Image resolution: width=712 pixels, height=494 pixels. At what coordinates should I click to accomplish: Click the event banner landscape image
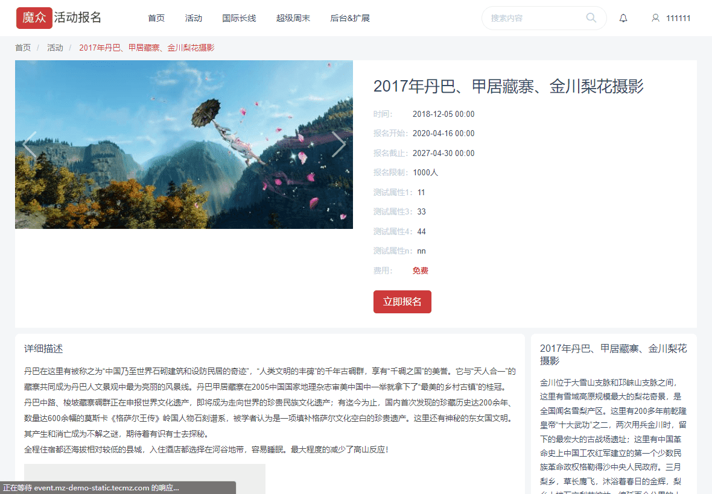184,145
